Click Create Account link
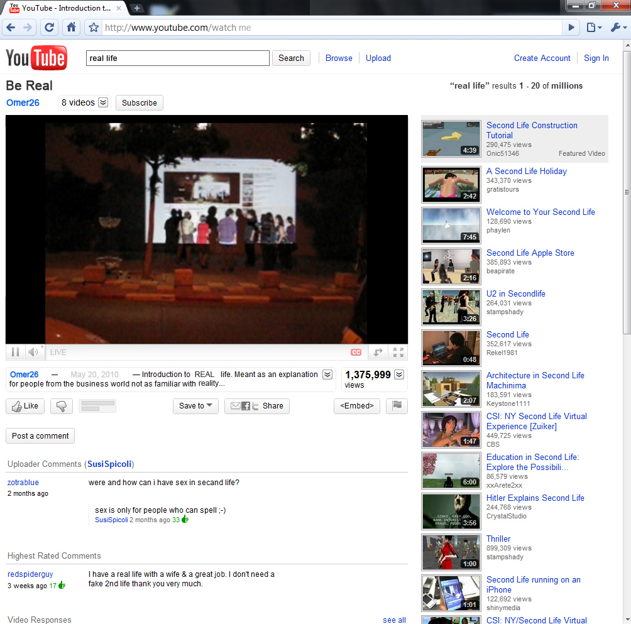631x624 pixels. pos(542,58)
